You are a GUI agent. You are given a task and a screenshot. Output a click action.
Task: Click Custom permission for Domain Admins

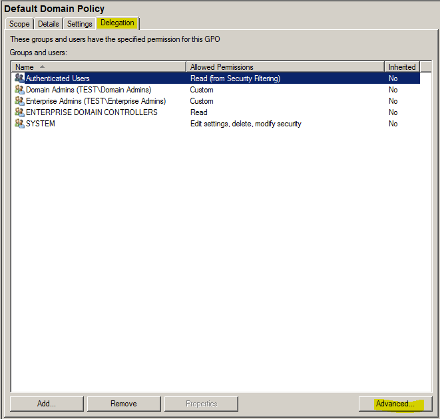pyautogui.click(x=202, y=90)
